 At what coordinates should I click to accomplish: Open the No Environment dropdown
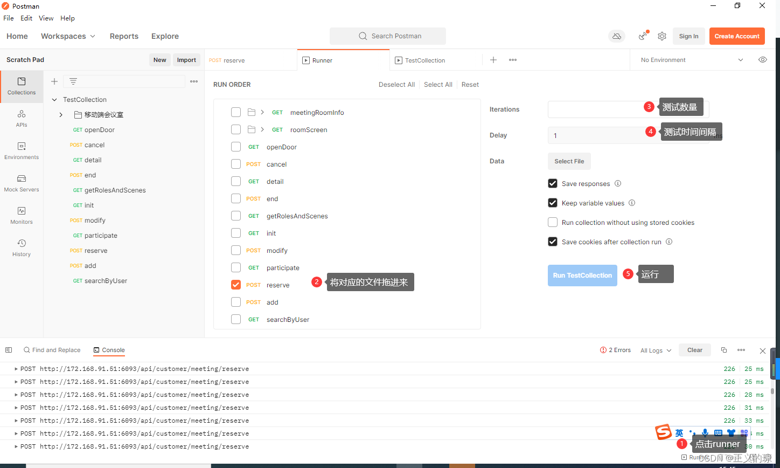[x=692, y=60]
